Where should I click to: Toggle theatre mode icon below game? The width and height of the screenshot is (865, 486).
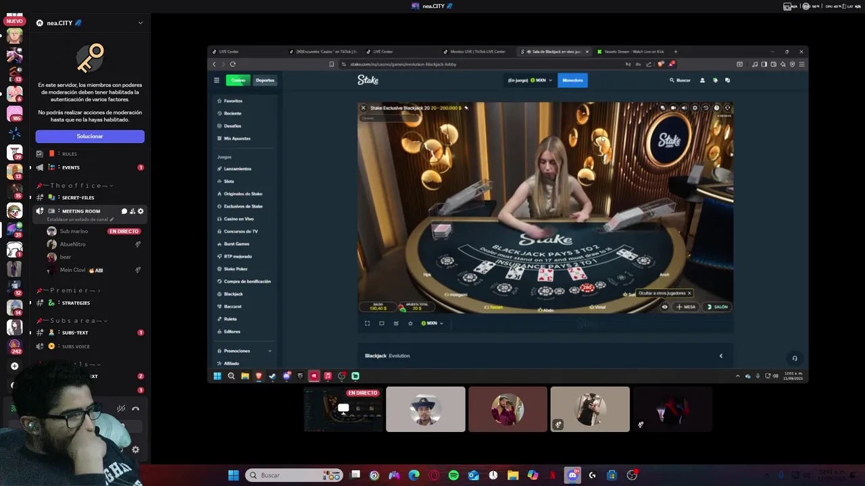coord(381,323)
